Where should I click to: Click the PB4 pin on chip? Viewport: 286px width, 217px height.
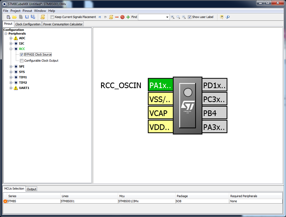coord(214,113)
